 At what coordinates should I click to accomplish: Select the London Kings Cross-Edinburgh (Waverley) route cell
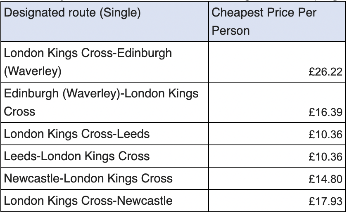point(105,62)
